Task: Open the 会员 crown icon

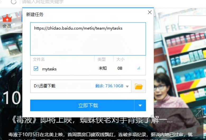Action: pyautogui.click(x=7, y=18)
